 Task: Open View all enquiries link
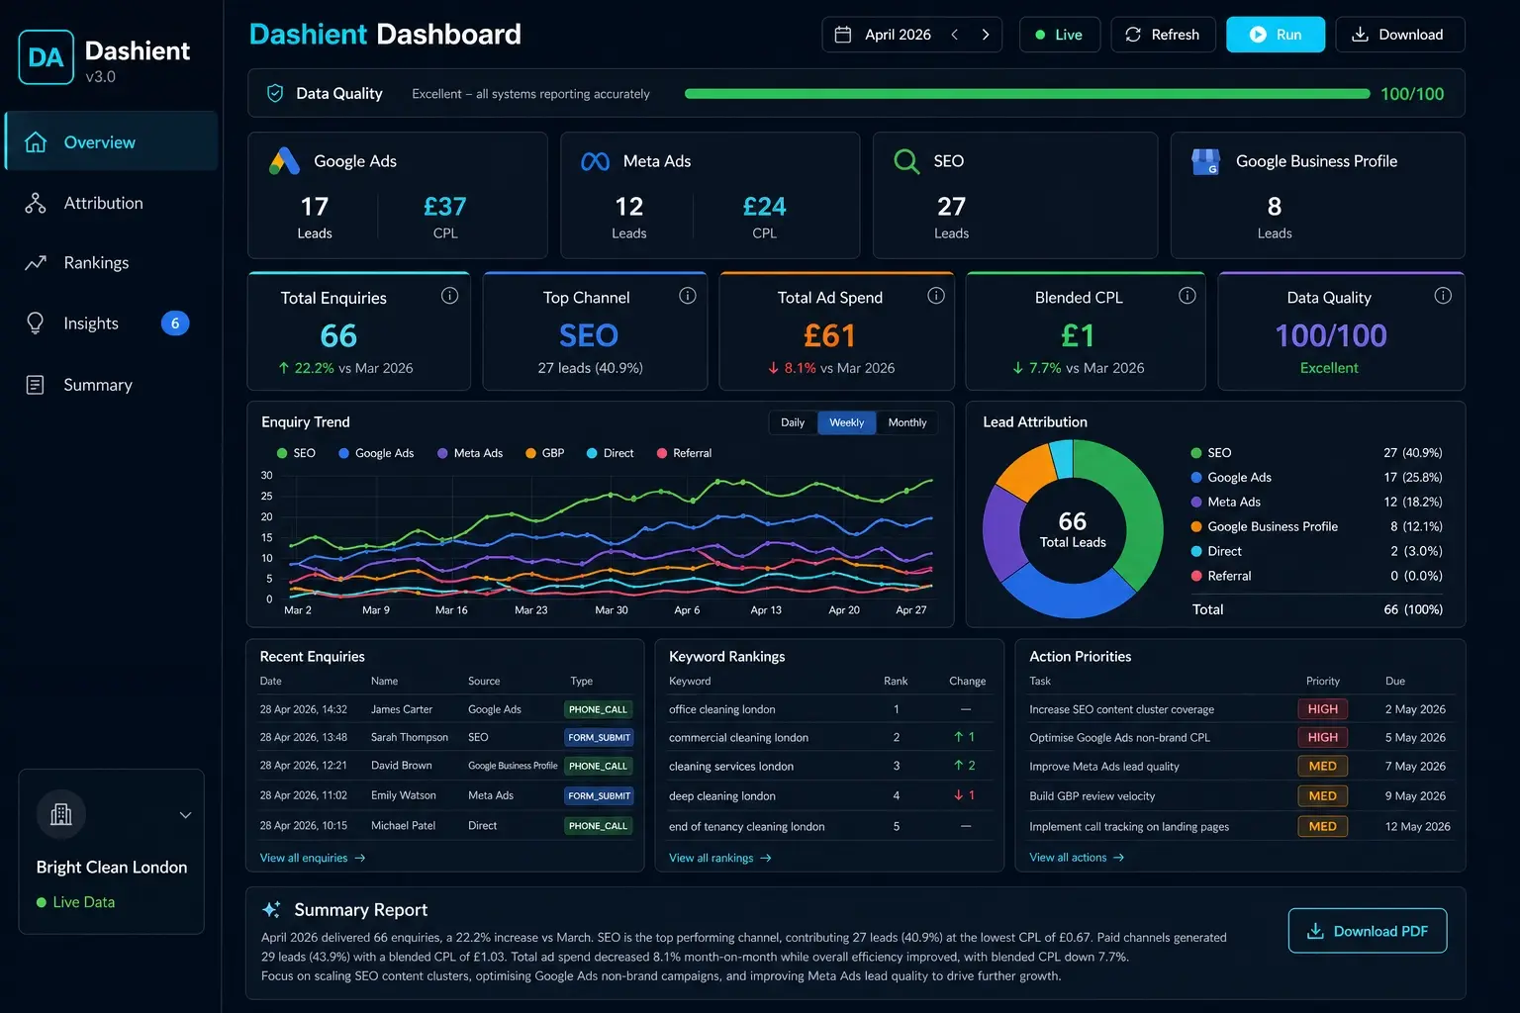click(x=313, y=858)
